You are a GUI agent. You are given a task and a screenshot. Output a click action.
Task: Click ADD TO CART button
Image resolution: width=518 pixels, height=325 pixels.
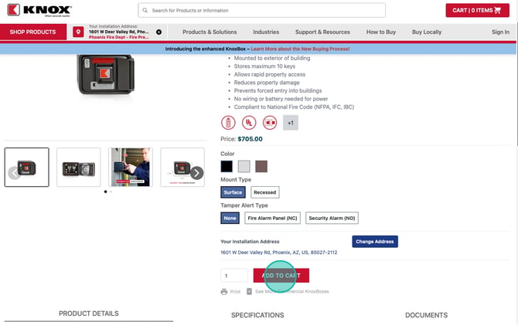281,276
